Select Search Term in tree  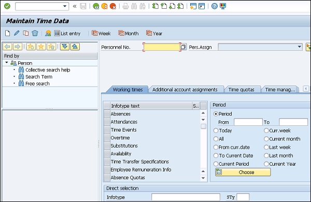(39, 77)
